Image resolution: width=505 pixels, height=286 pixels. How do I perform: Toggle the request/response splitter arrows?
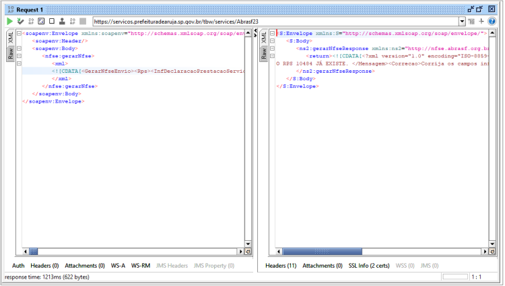click(255, 33)
